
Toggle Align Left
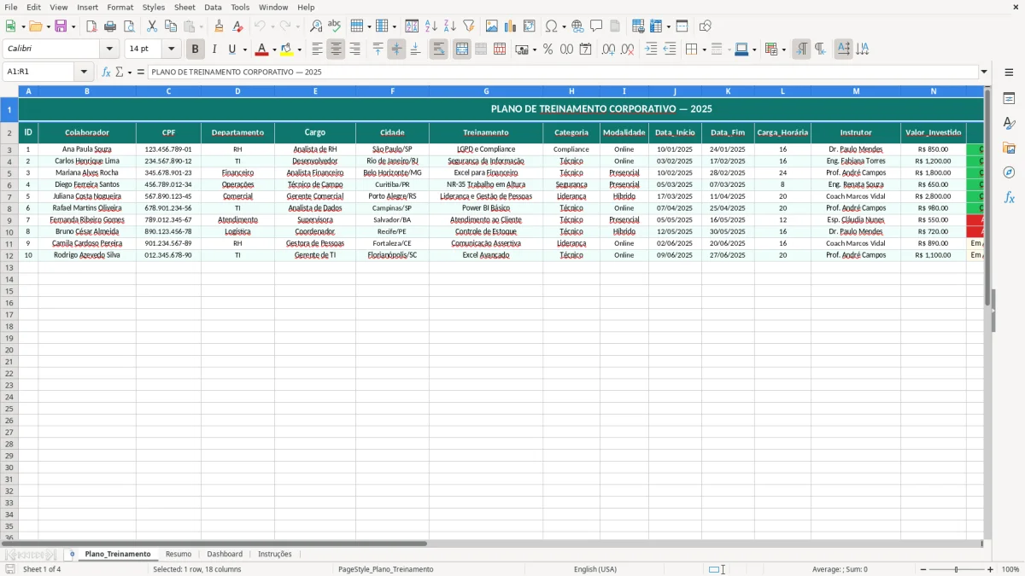pos(317,49)
